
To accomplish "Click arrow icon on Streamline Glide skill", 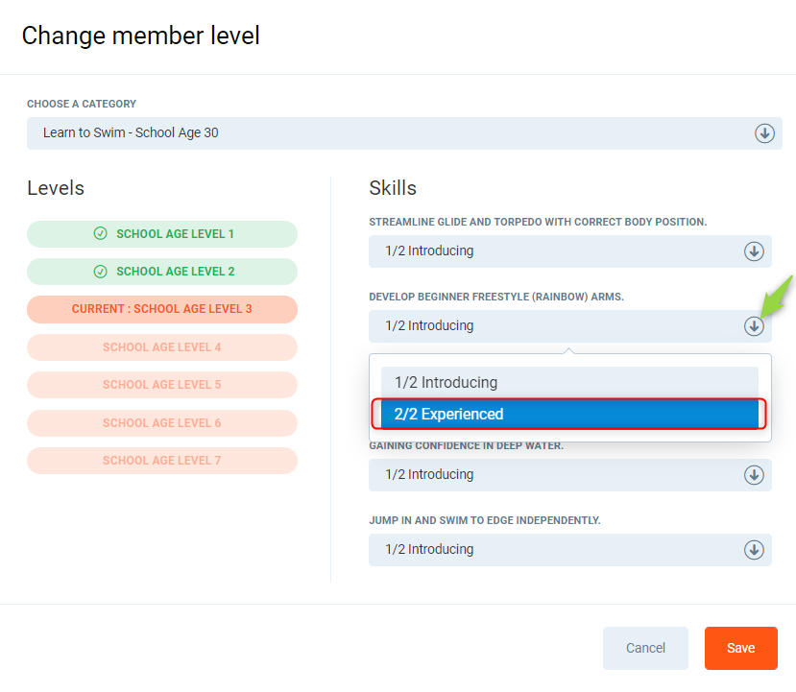I will point(754,251).
